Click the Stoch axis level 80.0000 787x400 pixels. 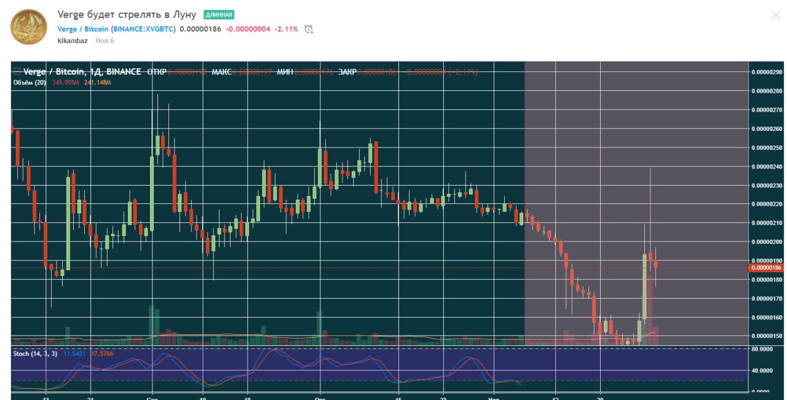tap(763, 349)
